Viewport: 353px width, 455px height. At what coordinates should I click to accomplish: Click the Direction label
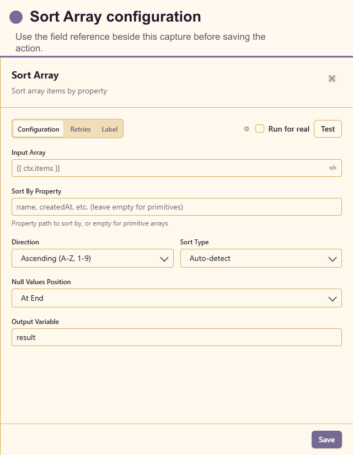[x=25, y=242]
